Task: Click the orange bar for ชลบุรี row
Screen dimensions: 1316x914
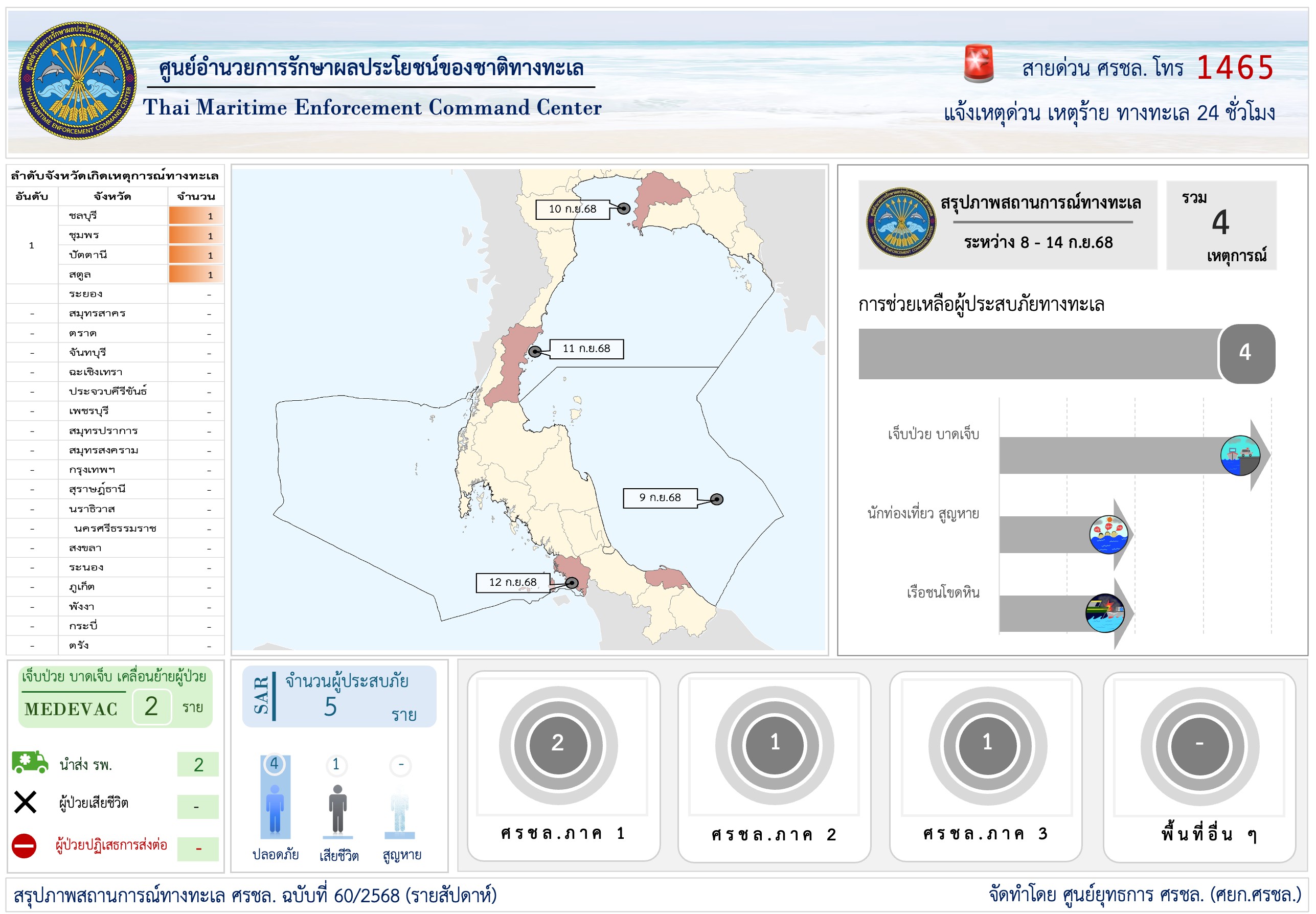Action: coord(196,216)
